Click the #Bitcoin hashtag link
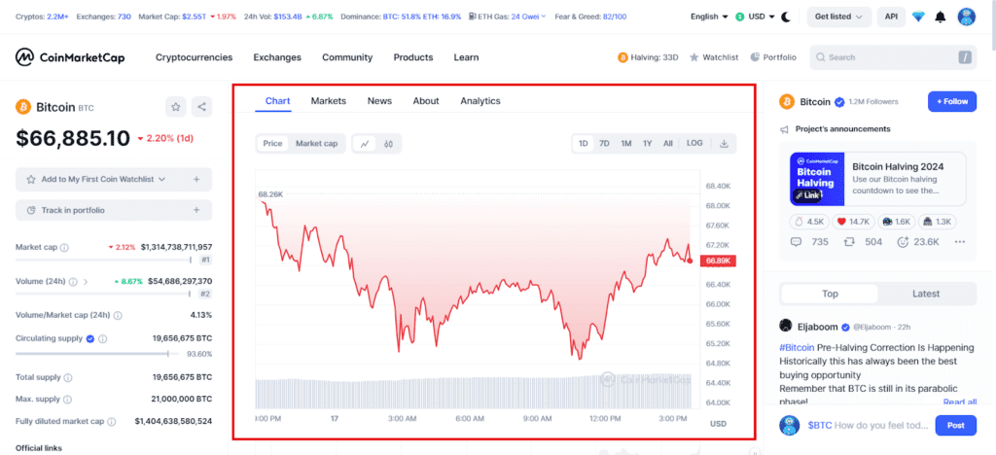Viewport: 996px width, 455px height. [797, 348]
